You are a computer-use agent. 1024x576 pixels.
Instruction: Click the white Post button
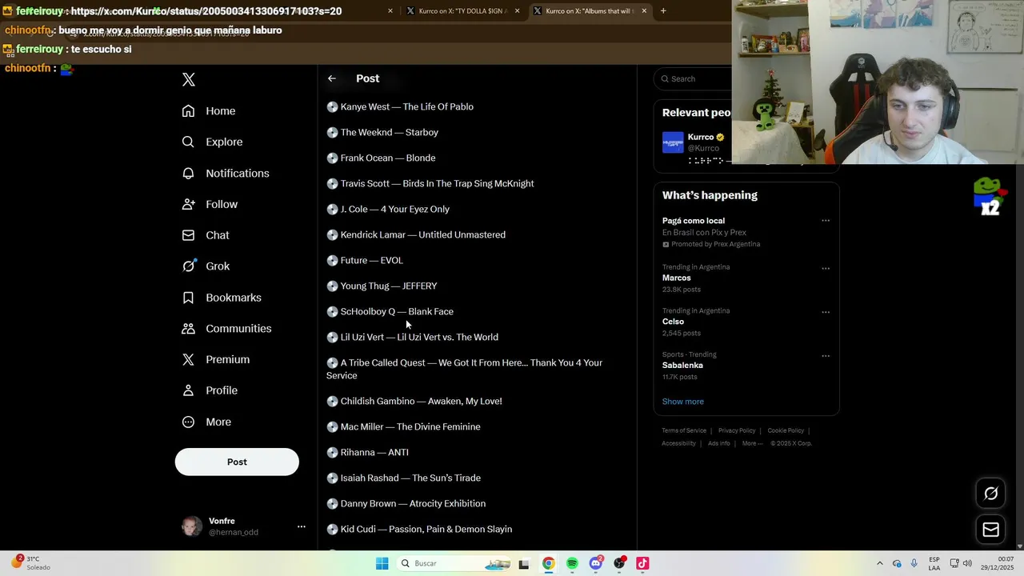(x=237, y=462)
